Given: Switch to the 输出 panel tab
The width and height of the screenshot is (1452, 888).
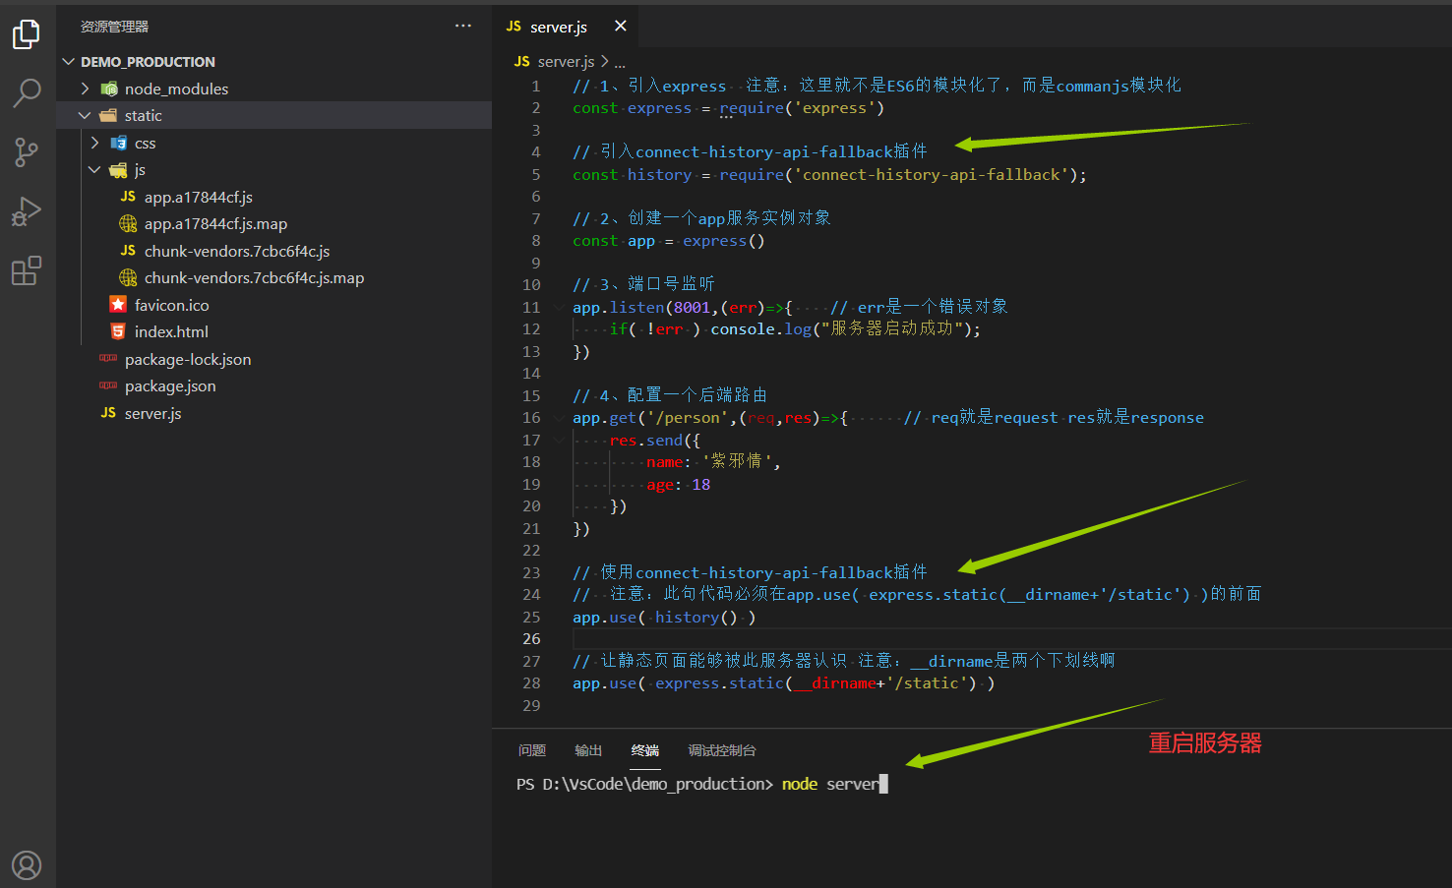Looking at the screenshot, I should tap(588, 750).
